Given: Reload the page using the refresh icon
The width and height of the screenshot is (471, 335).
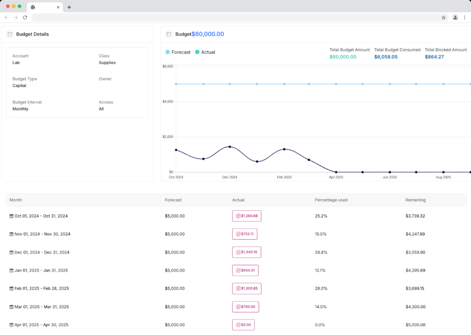Looking at the screenshot, I should pos(25,17).
